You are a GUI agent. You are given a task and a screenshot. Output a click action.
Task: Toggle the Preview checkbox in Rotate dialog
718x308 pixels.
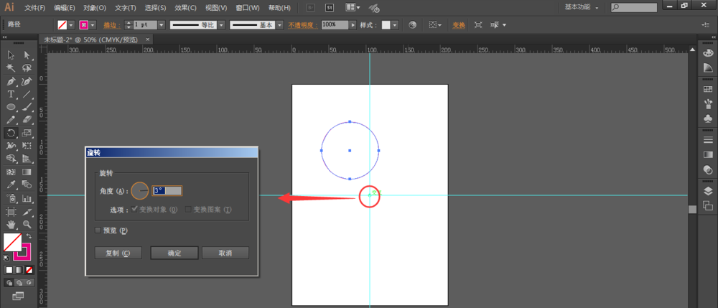98,230
